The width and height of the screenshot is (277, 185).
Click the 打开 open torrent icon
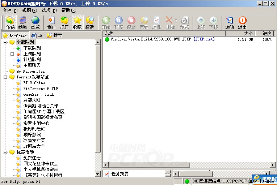coord(64,22)
